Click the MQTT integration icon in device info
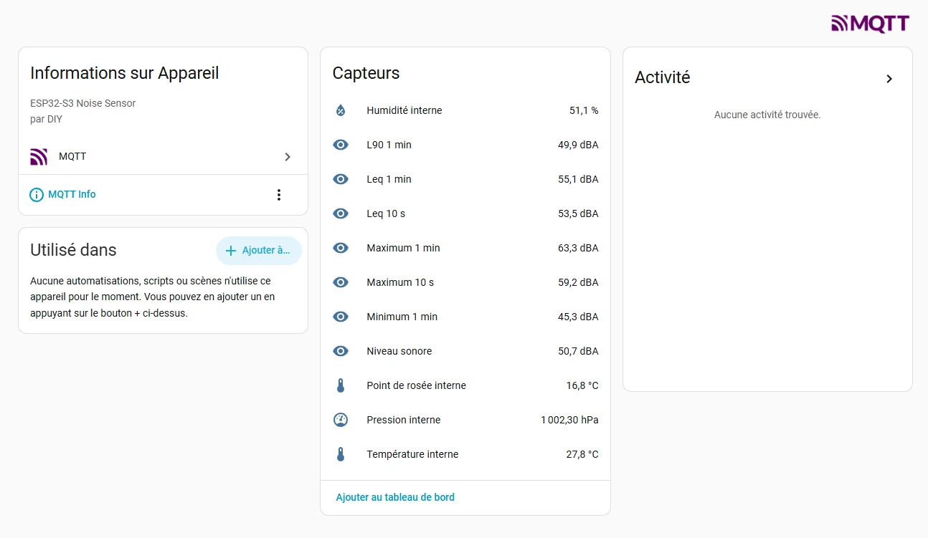The image size is (928, 538). click(39, 156)
